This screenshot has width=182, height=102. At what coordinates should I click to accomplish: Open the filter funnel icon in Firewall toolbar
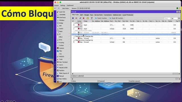[x=92, y=18]
